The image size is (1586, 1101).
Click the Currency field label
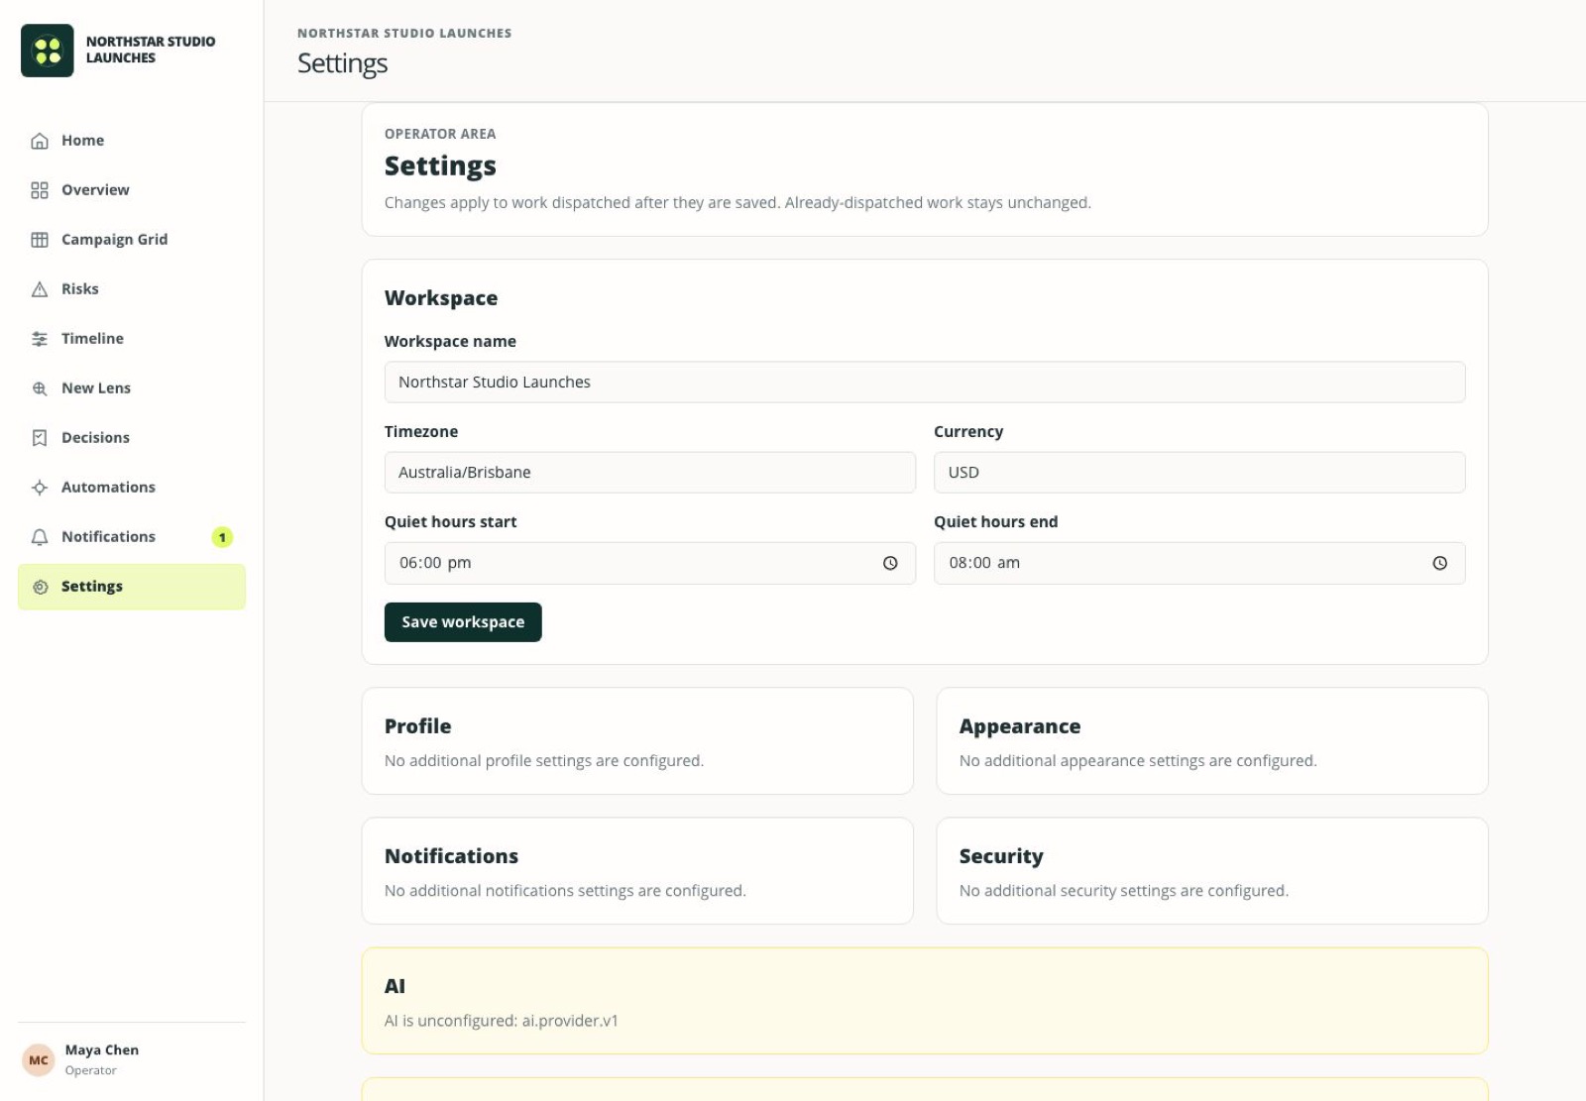click(x=968, y=432)
